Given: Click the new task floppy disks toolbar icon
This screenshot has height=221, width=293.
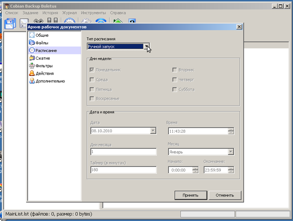Looking at the screenshot, I should point(10,23).
